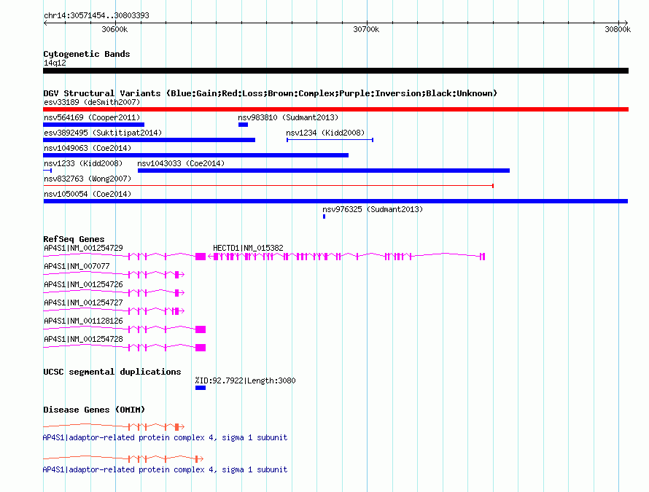Open the first AP4S1 adaptor-related protein complex link
Image resolution: width=649 pixels, height=492 pixels.
tap(165, 437)
